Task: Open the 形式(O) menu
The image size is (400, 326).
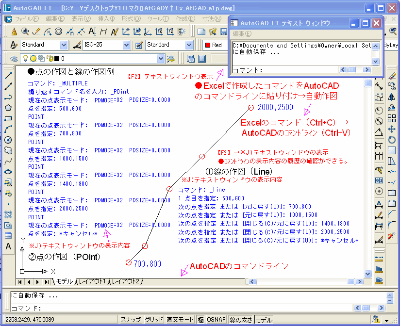Action: click(131, 19)
